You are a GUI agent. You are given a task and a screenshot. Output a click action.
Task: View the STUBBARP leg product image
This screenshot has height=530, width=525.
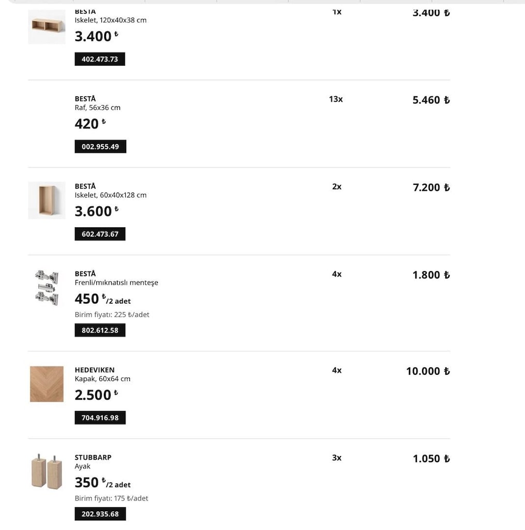click(x=47, y=471)
